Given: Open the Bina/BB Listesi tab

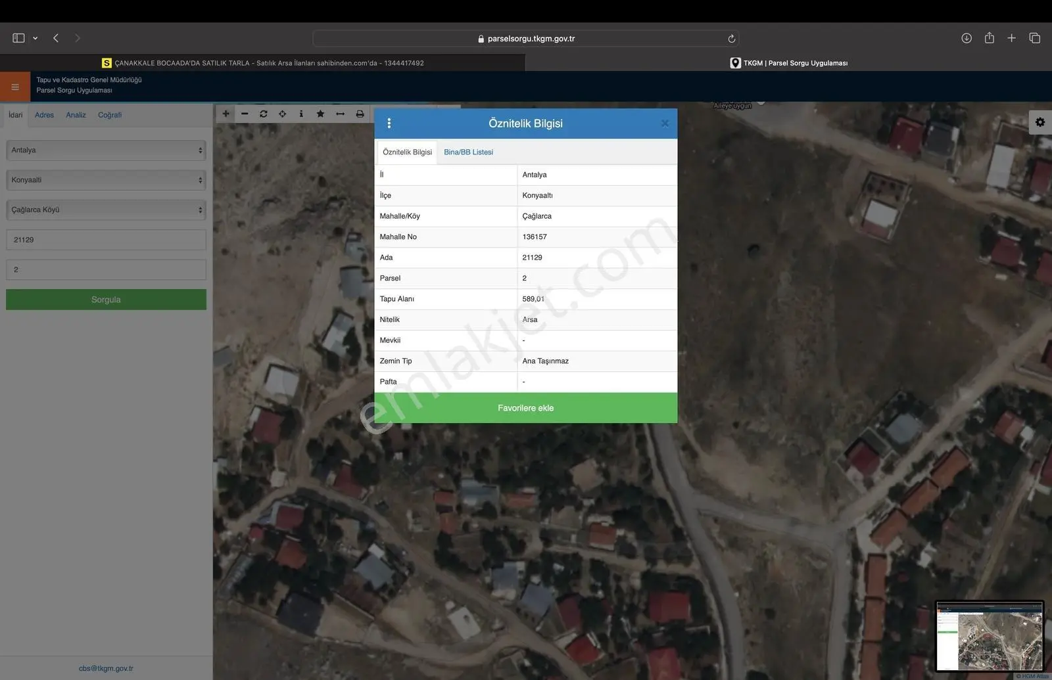Looking at the screenshot, I should click(468, 152).
